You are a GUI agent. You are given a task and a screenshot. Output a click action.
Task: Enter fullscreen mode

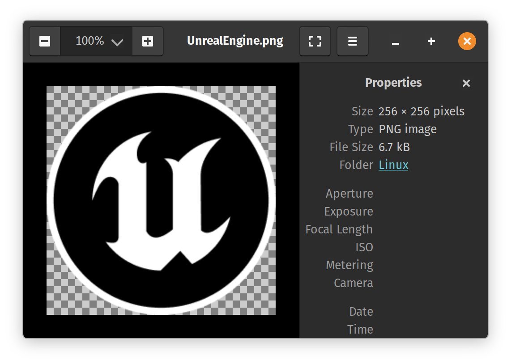coord(315,41)
